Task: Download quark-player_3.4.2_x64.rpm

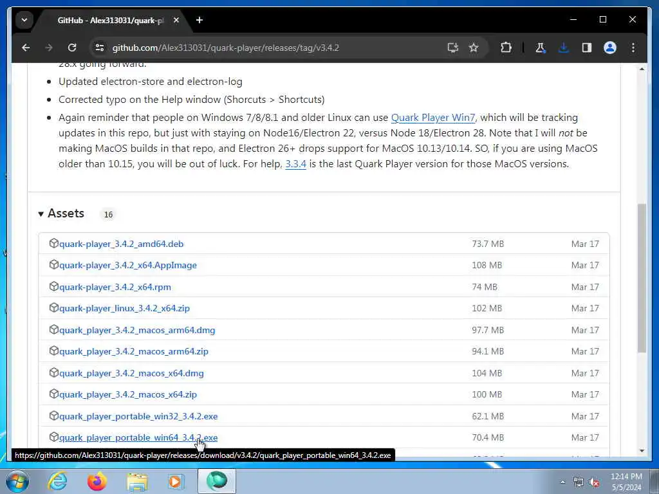Action: [x=115, y=288]
